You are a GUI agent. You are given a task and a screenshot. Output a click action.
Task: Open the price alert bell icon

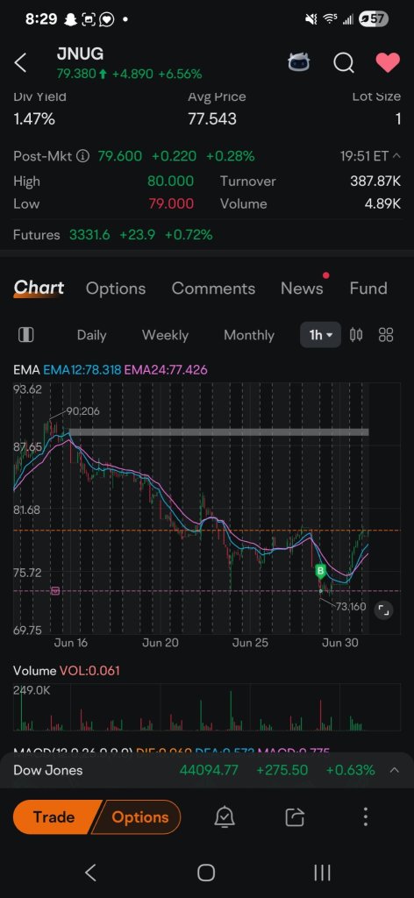pyautogui.click(x=225, y=817)
